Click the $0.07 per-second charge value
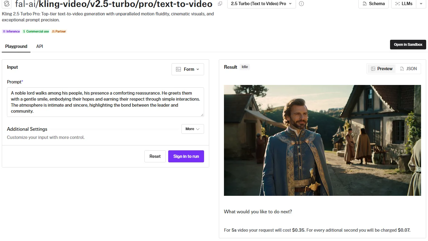This screenshot has height=241, width=428. [404, 230]
